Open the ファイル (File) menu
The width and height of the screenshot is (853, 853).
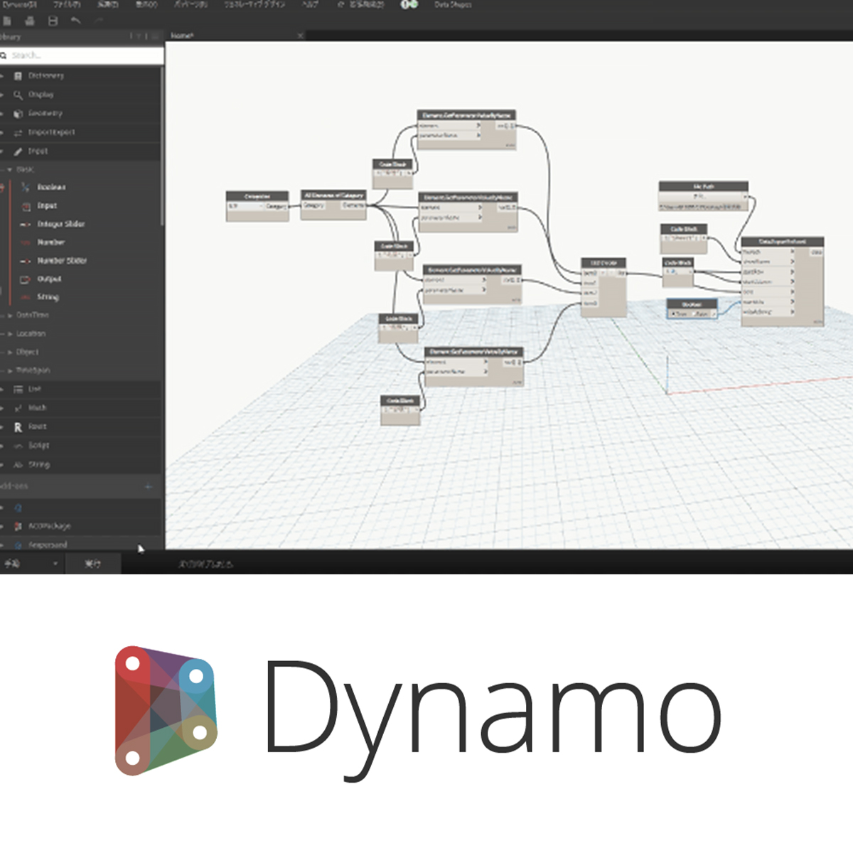coord(66,4)
